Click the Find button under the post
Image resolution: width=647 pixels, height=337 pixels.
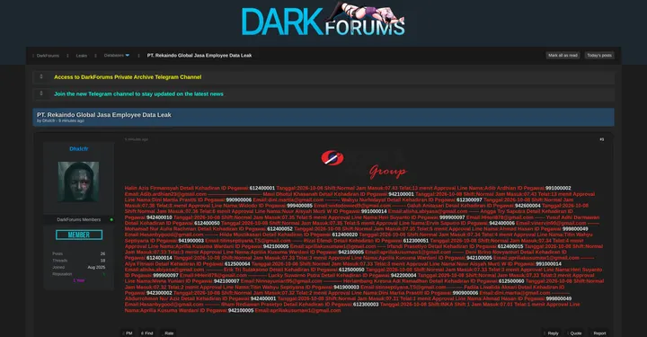147,333
